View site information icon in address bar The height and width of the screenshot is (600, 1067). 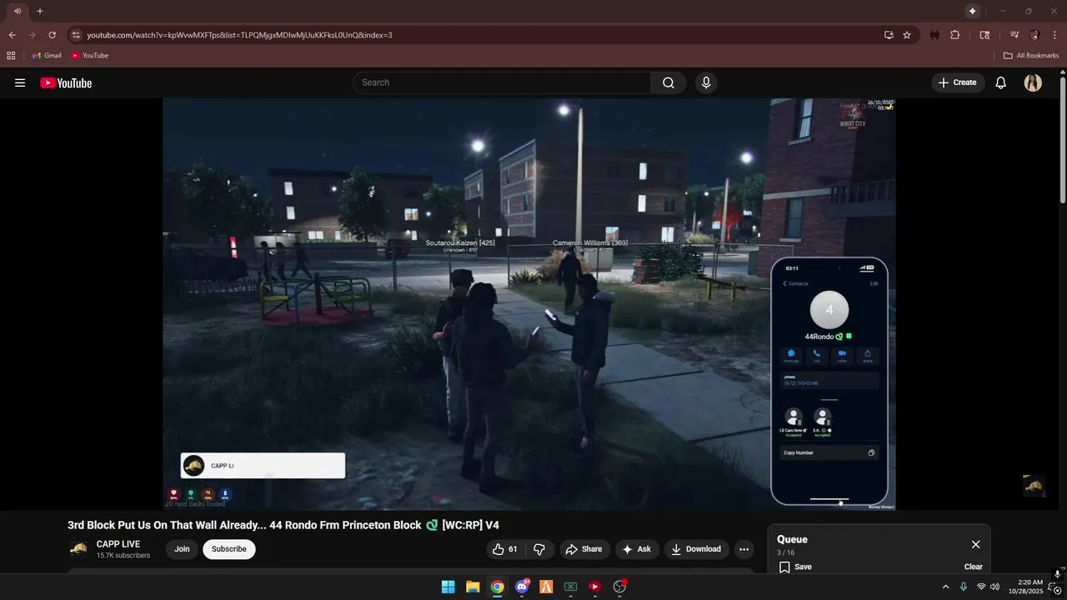tap(76, 35)
